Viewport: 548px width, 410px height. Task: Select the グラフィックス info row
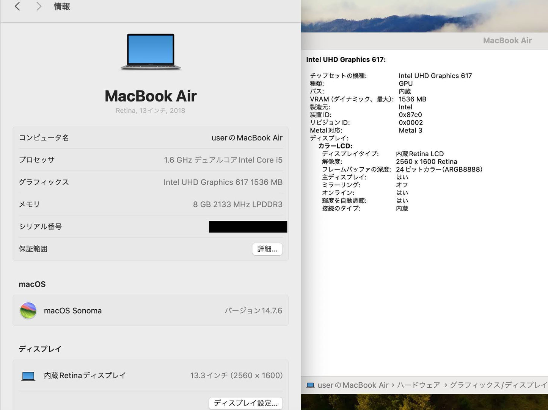[151, 182]
